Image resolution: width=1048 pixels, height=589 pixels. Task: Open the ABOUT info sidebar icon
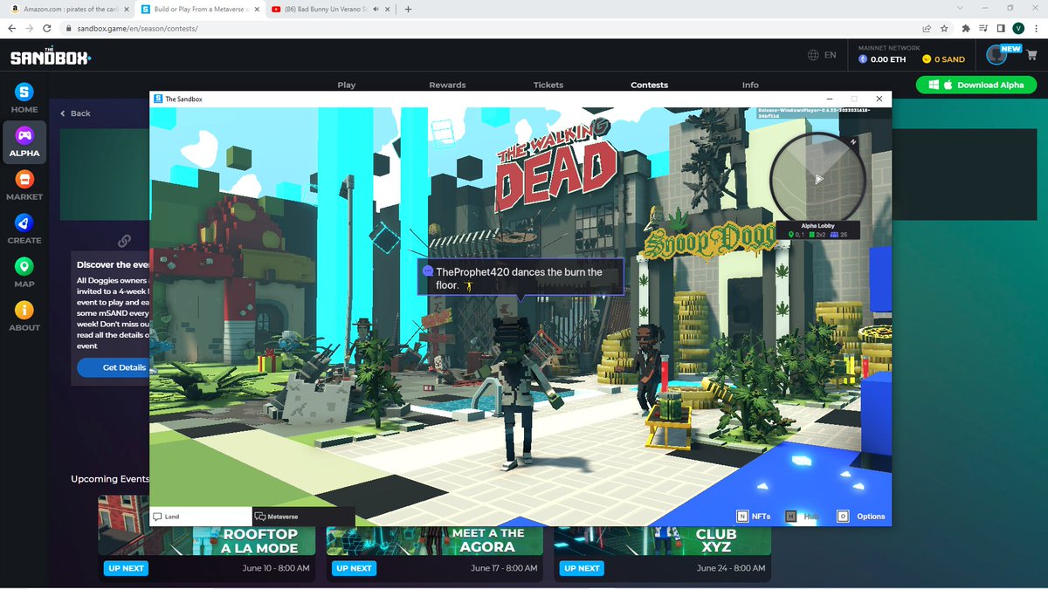tap(24, 310)
